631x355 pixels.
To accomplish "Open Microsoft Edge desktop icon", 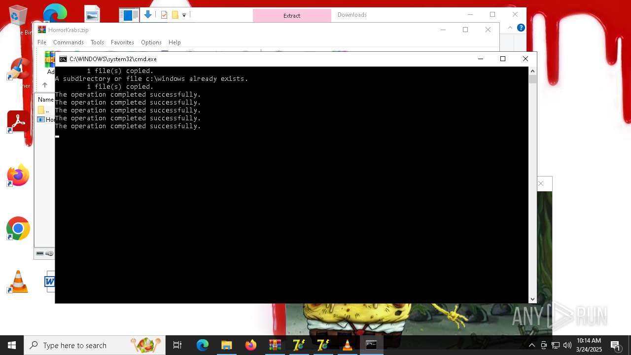I will tap(55, 13).
